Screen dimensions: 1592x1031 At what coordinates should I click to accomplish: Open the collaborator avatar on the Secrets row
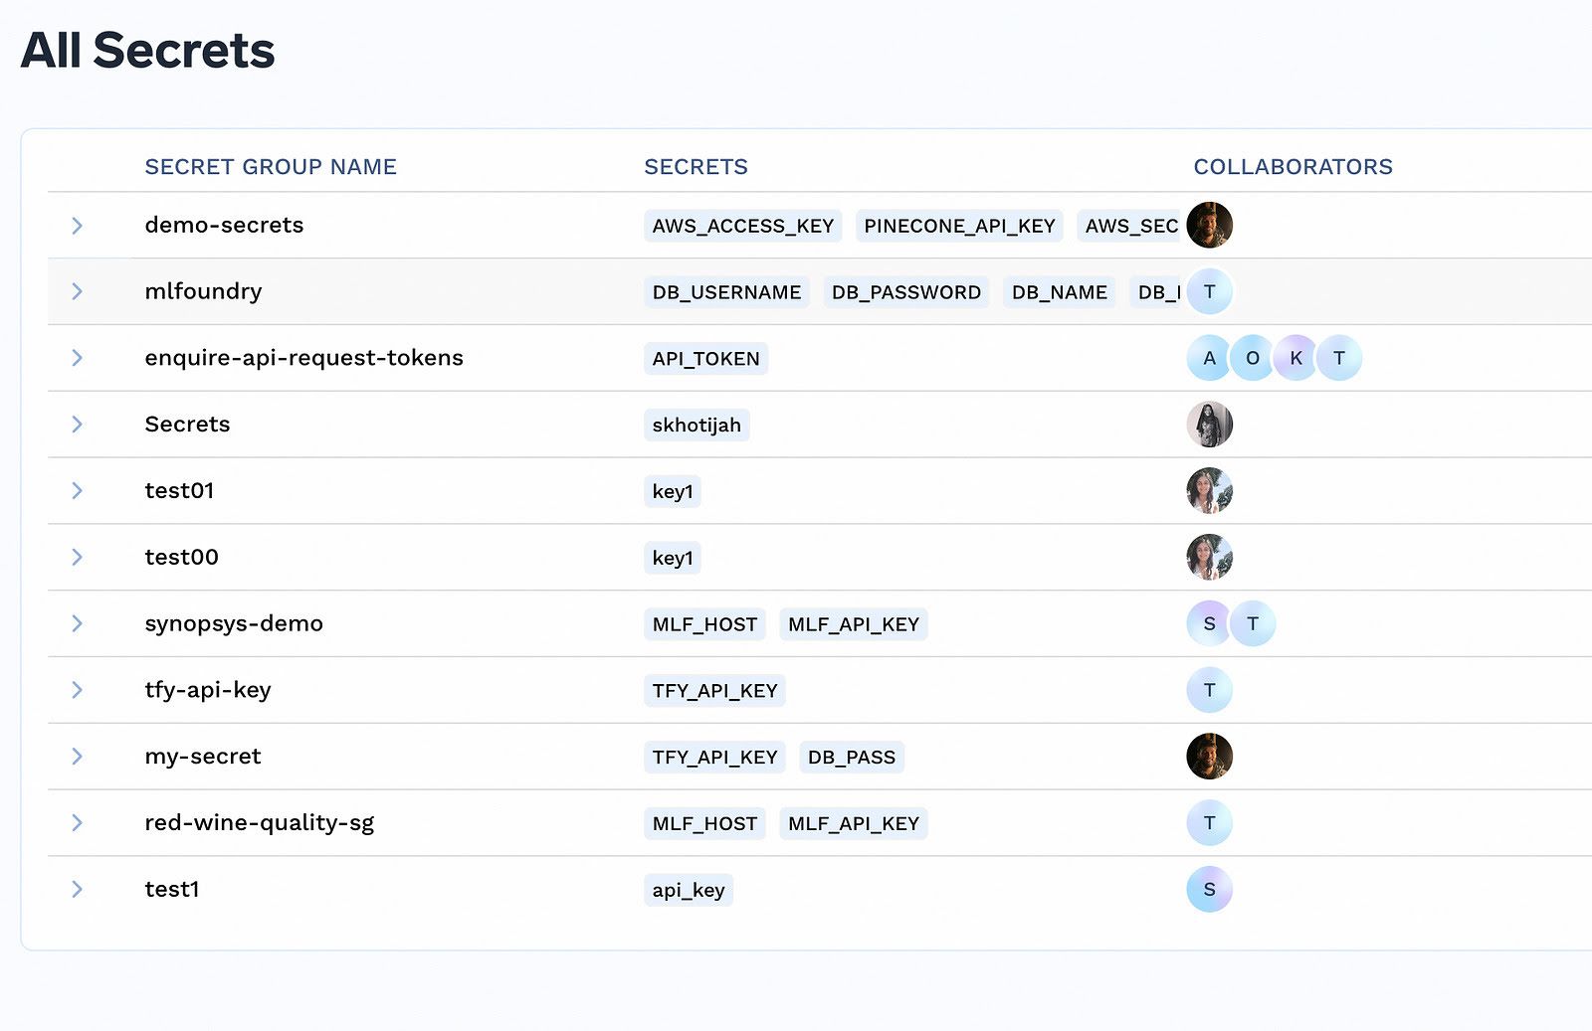point(1209,425)
